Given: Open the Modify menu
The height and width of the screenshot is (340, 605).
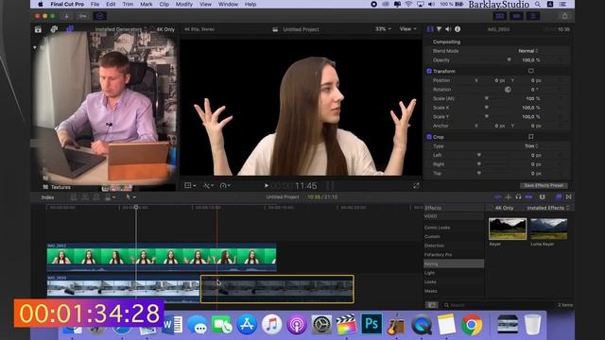Looking at the screenshot, I should [x=184, y=4].
